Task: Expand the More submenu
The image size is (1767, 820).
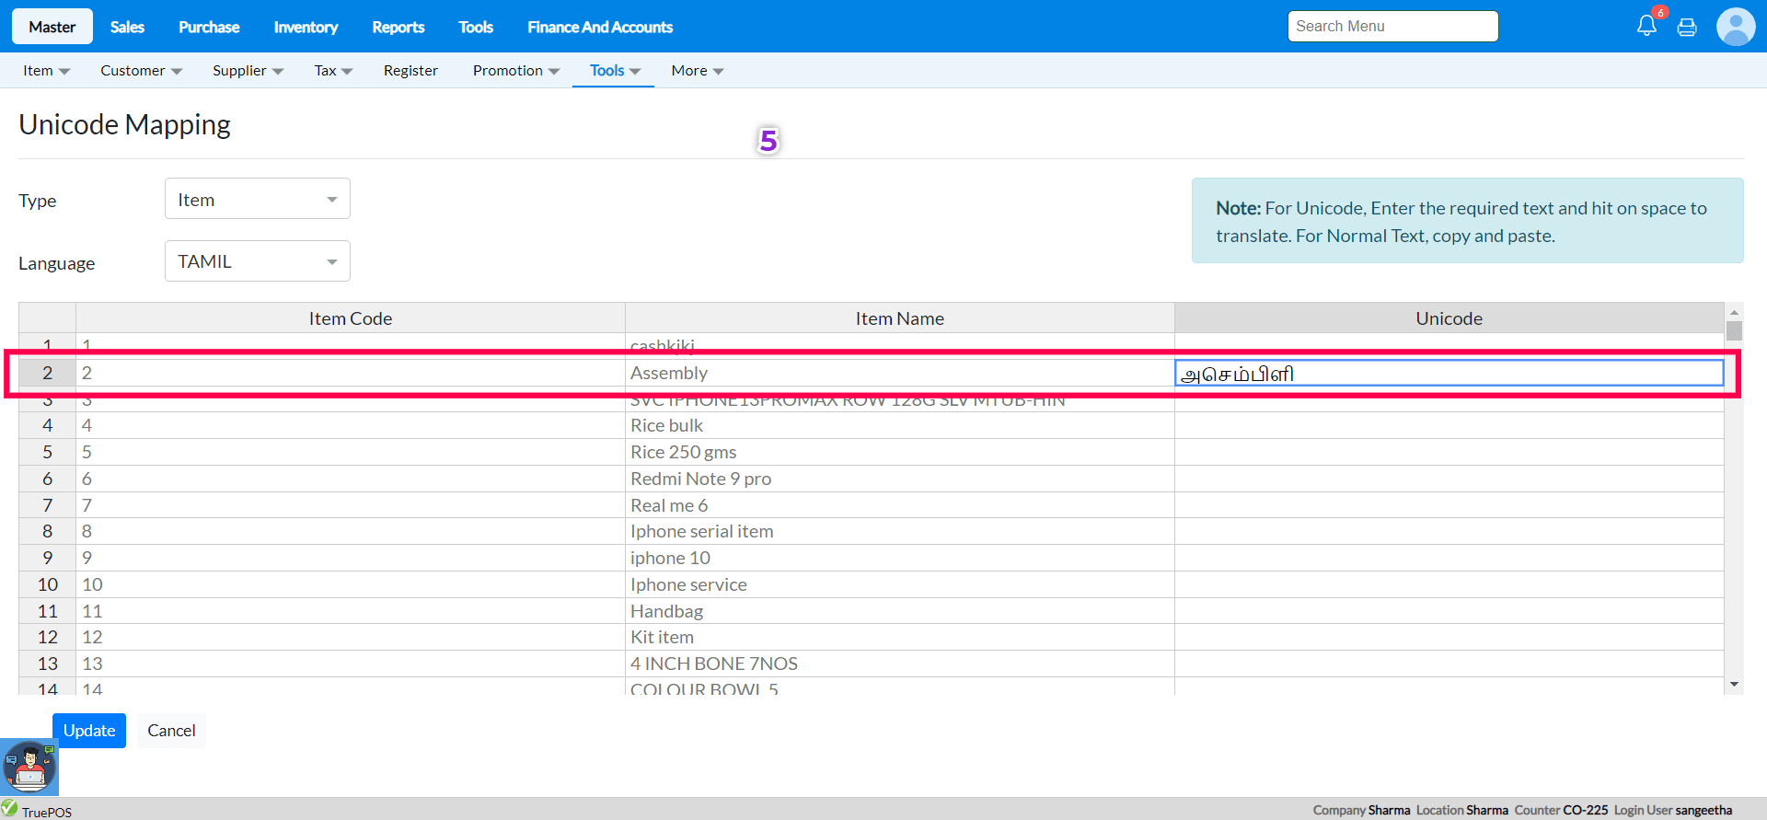Action: 697,71
